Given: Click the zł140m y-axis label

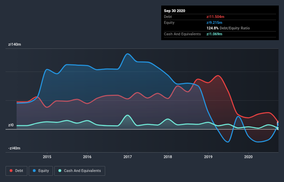Looking at the screenshot, I should point(15,44).
